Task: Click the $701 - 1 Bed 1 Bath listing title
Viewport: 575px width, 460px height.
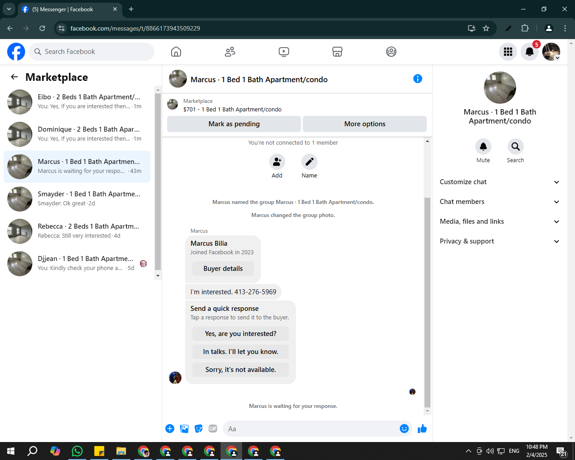Action: pos(232,109)
